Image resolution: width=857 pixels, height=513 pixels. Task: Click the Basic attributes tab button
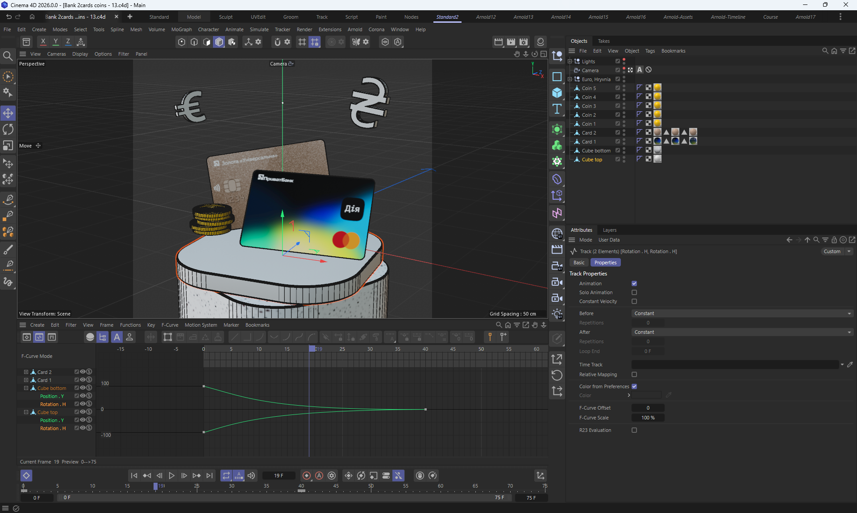pos(579,263)
